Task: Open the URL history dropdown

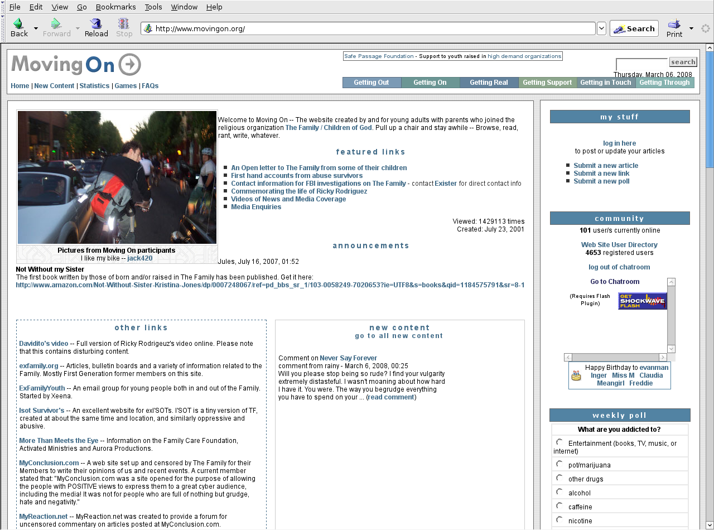Action: point(601,28)
